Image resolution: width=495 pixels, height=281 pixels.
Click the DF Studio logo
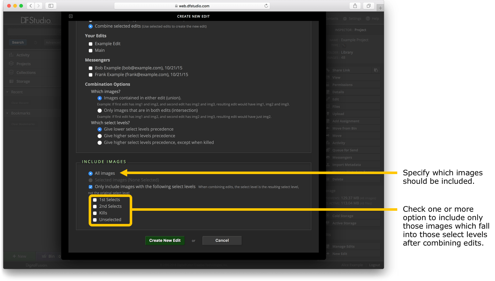coord(36,20)
